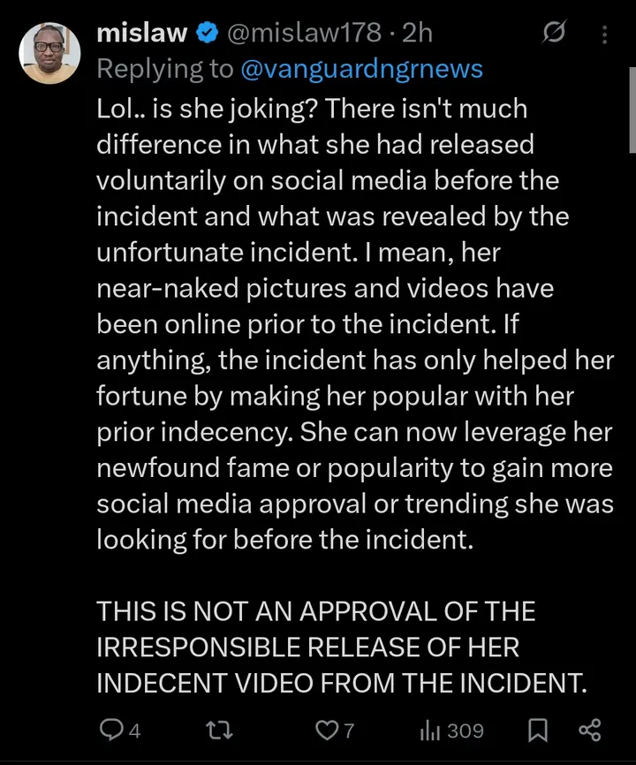Click the vertical scrollbar thumb on the right edge

tap(632, 110)
